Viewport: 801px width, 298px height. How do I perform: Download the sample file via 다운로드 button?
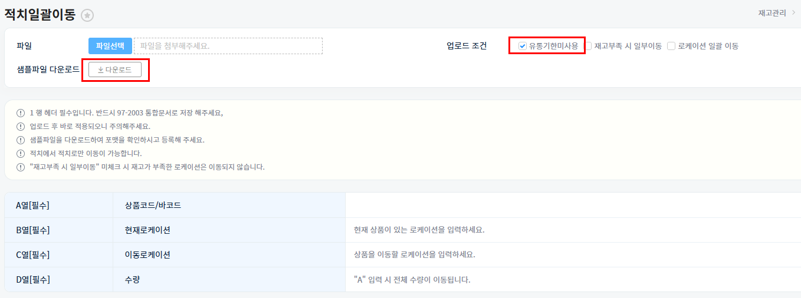(x=115, y=69)
